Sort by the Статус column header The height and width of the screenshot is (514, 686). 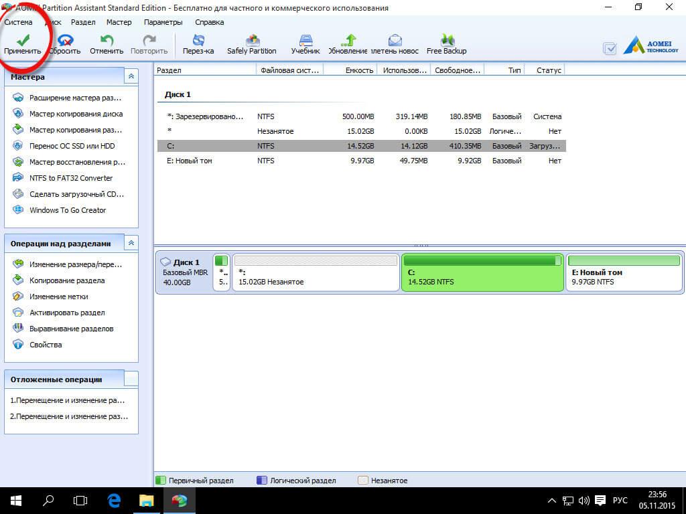coord(545,70)
